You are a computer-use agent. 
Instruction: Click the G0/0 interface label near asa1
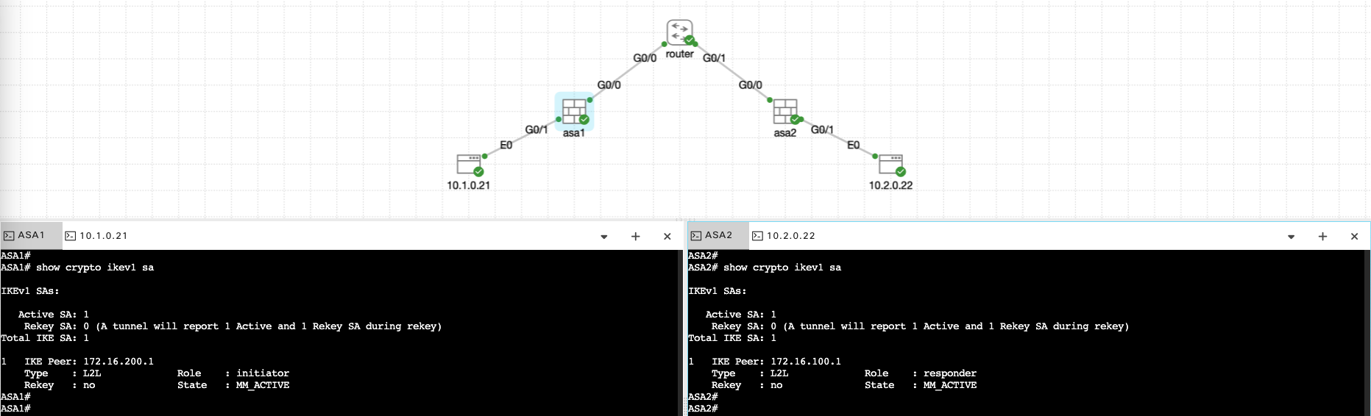click(609, 85)
